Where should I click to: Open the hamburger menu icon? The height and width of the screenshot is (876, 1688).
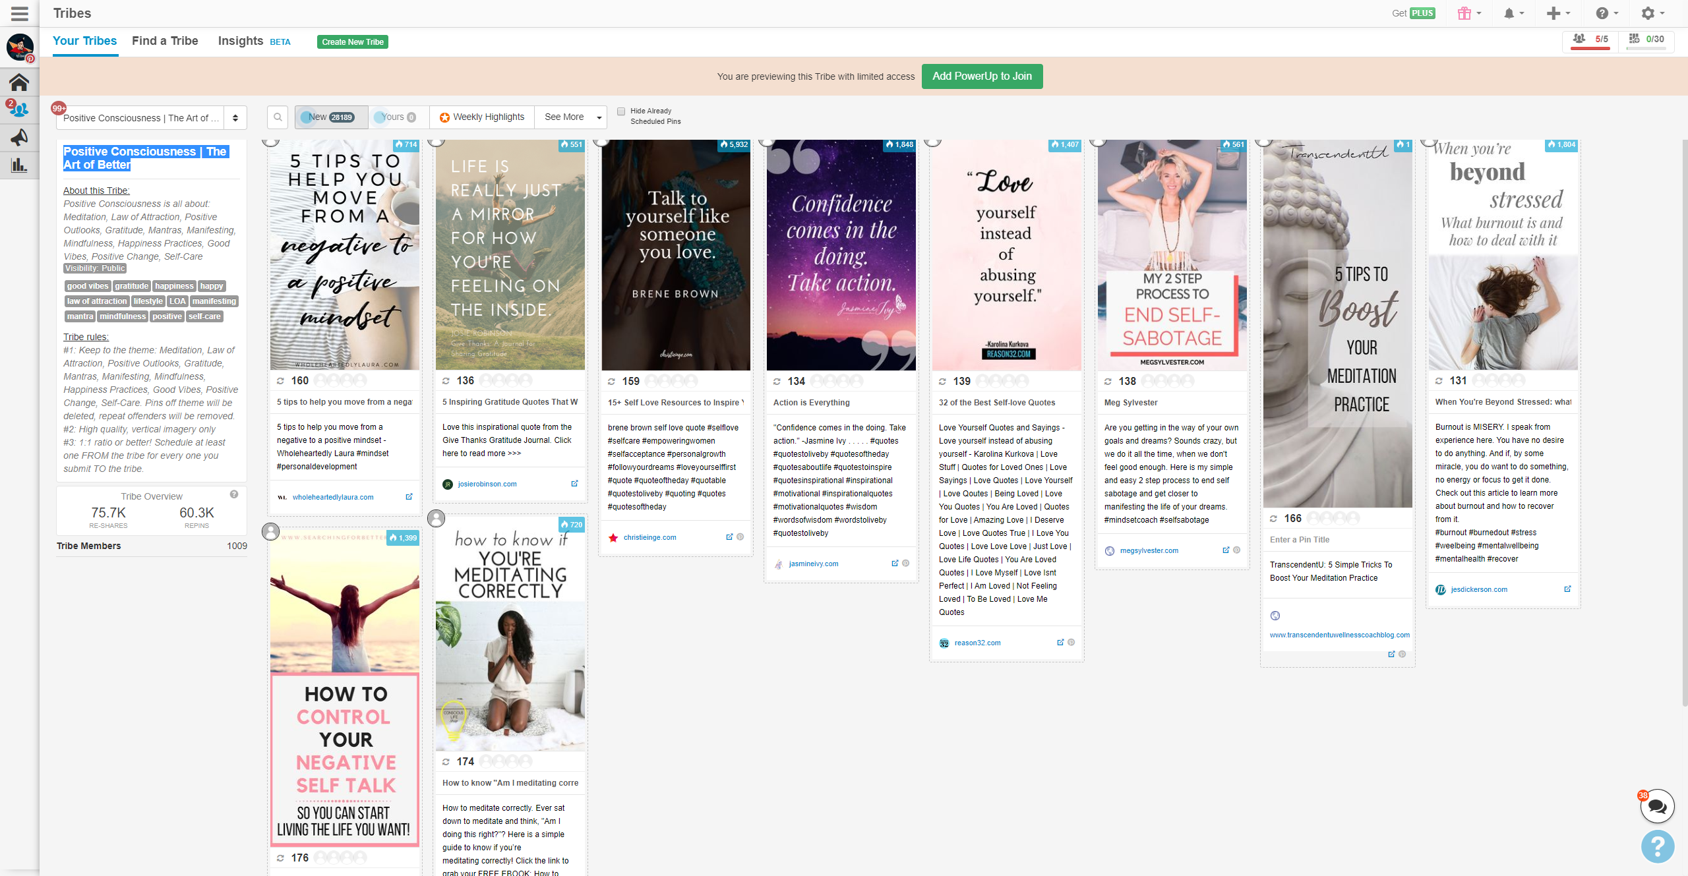(20, 13)
